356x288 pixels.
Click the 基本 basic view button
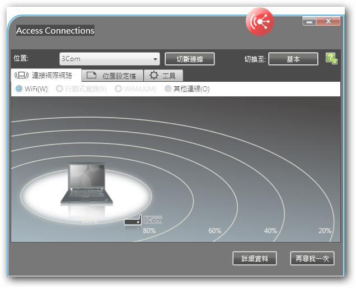click(293, 59)
